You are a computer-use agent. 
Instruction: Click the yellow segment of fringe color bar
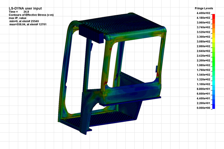[214, 40]
